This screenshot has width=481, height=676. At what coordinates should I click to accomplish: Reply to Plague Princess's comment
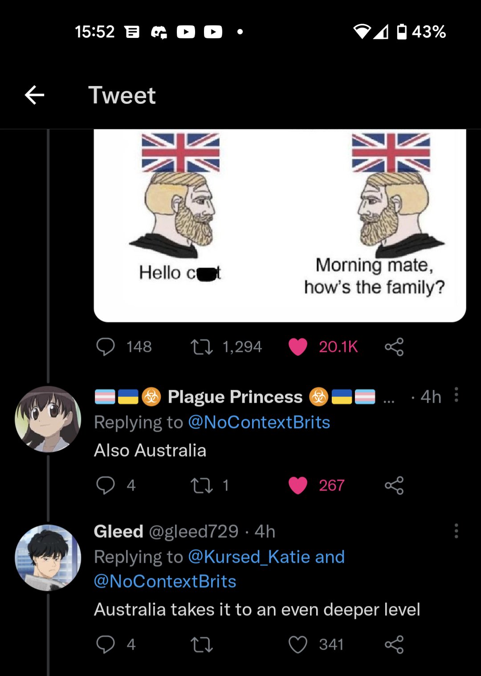[106, 485]
